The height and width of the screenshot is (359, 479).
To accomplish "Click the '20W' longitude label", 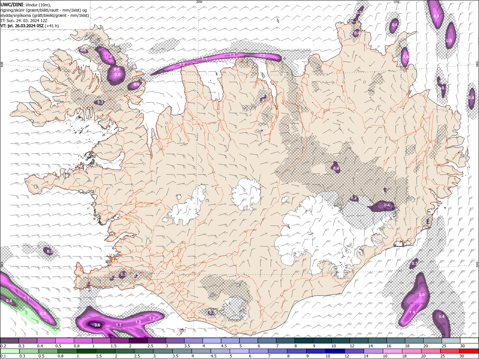I will (x=199, y=2).
